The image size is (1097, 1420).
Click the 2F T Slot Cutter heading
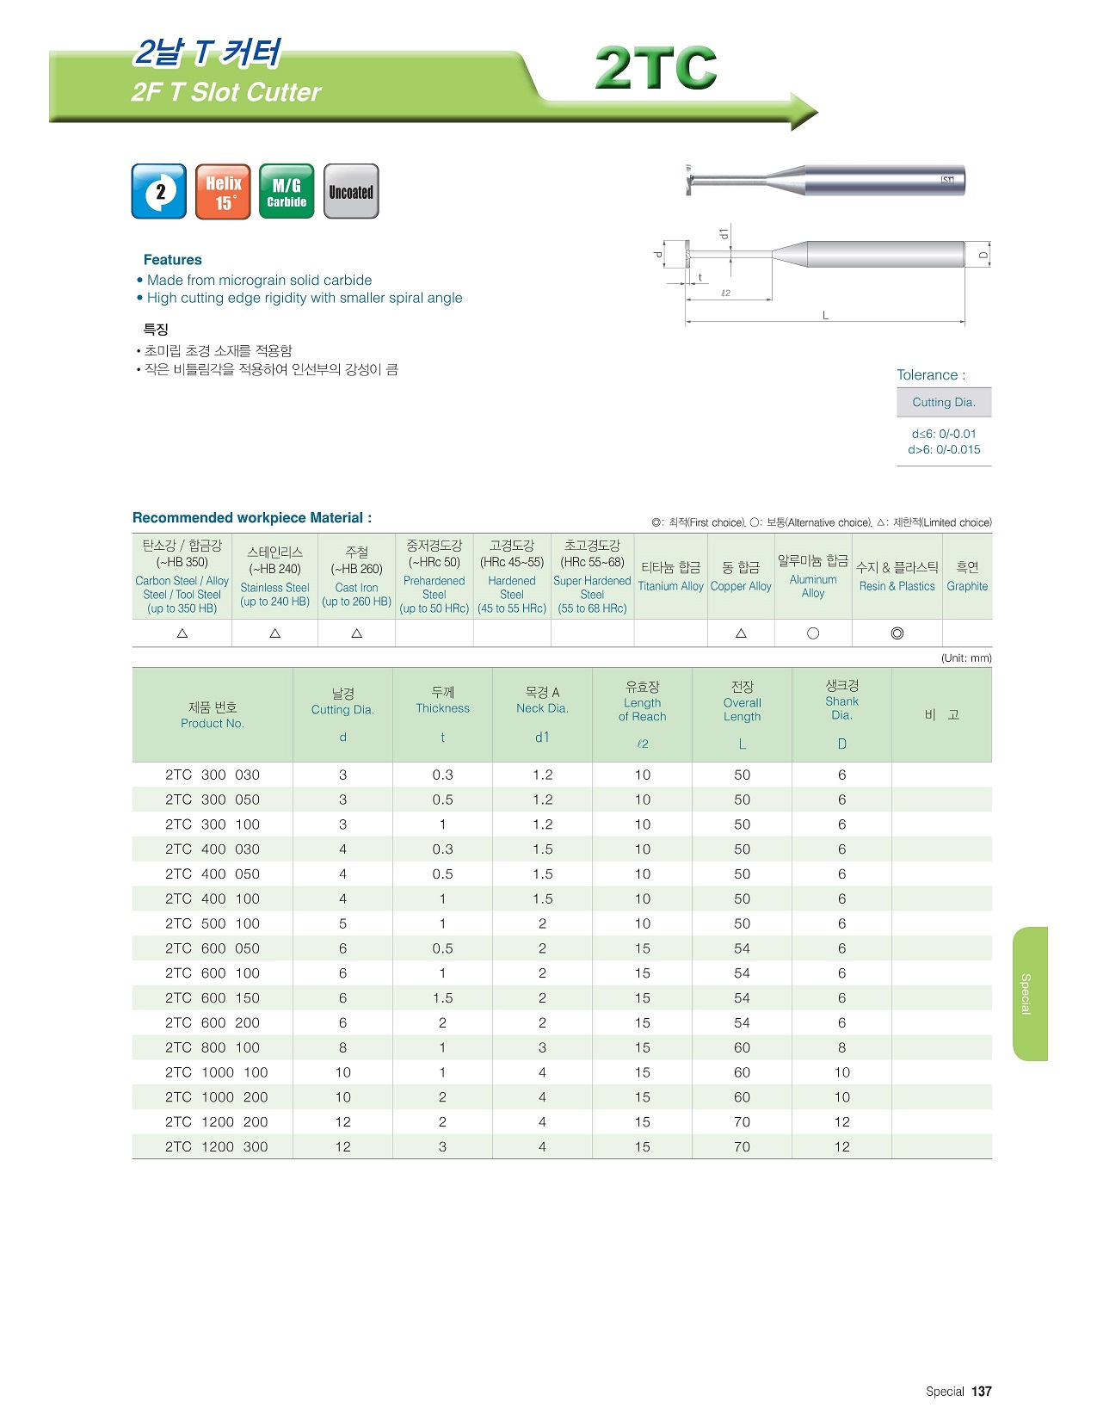pyautogui.click(x=226, y=92)
